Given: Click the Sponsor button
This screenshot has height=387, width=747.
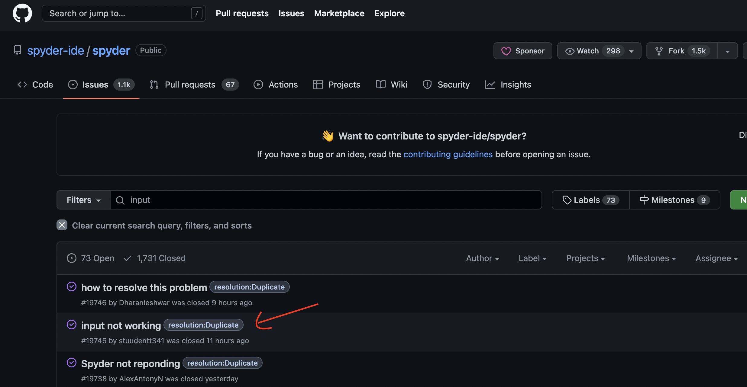Looking at the screenshot, I should [x=523, y=51].
